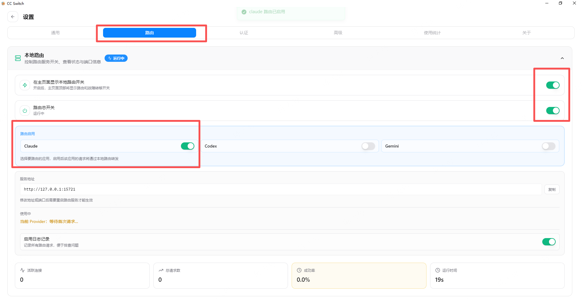Click the restore window button
582x299 pixels.
pyautogui.click(x=560, y=3)
